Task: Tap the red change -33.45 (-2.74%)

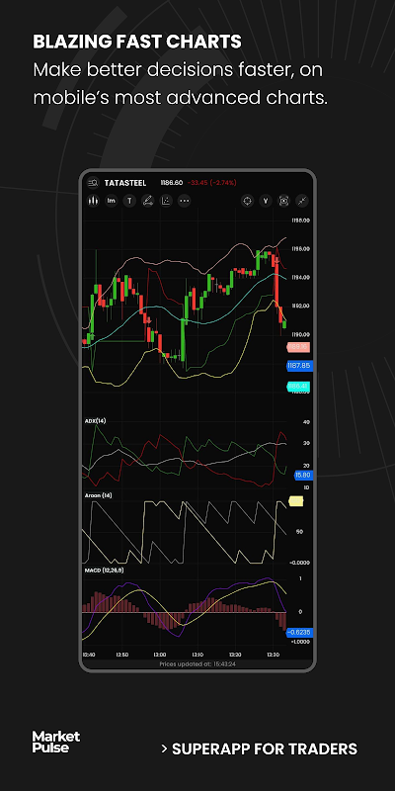Action: [x=211, y=183]
